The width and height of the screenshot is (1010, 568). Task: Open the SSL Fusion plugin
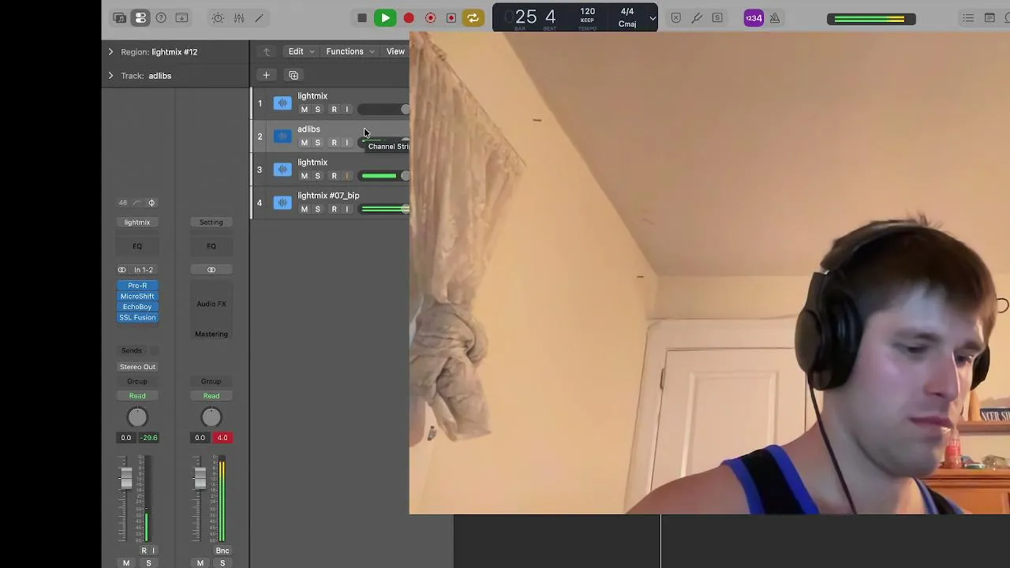[137, 317]
